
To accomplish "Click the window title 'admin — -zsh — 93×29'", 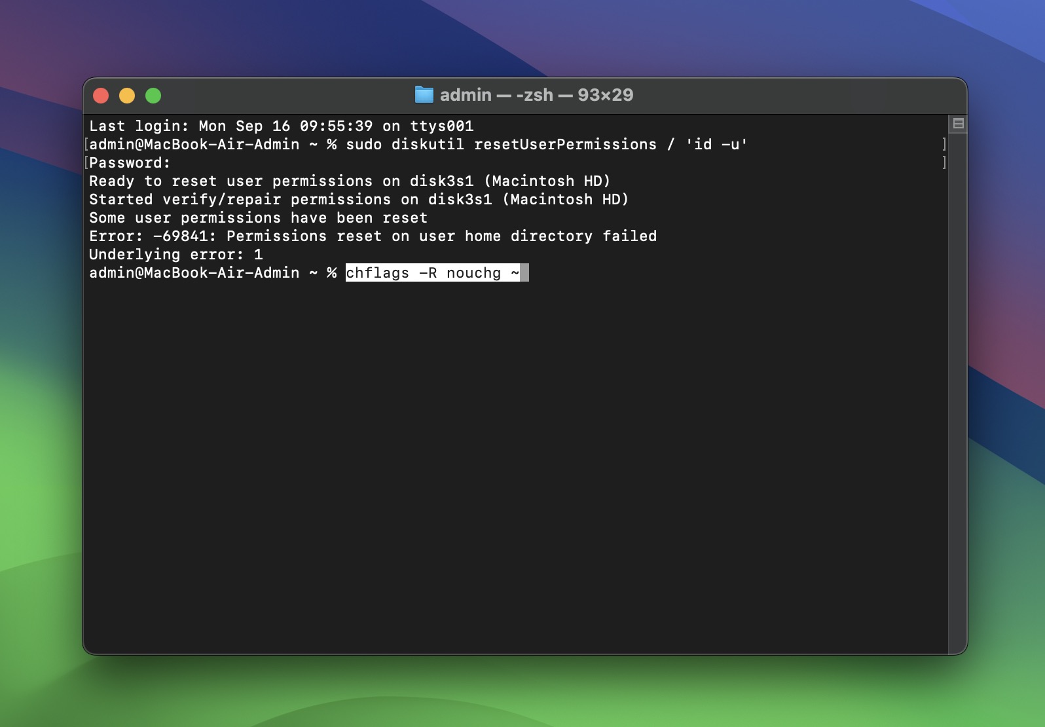I will coord(536,95).
